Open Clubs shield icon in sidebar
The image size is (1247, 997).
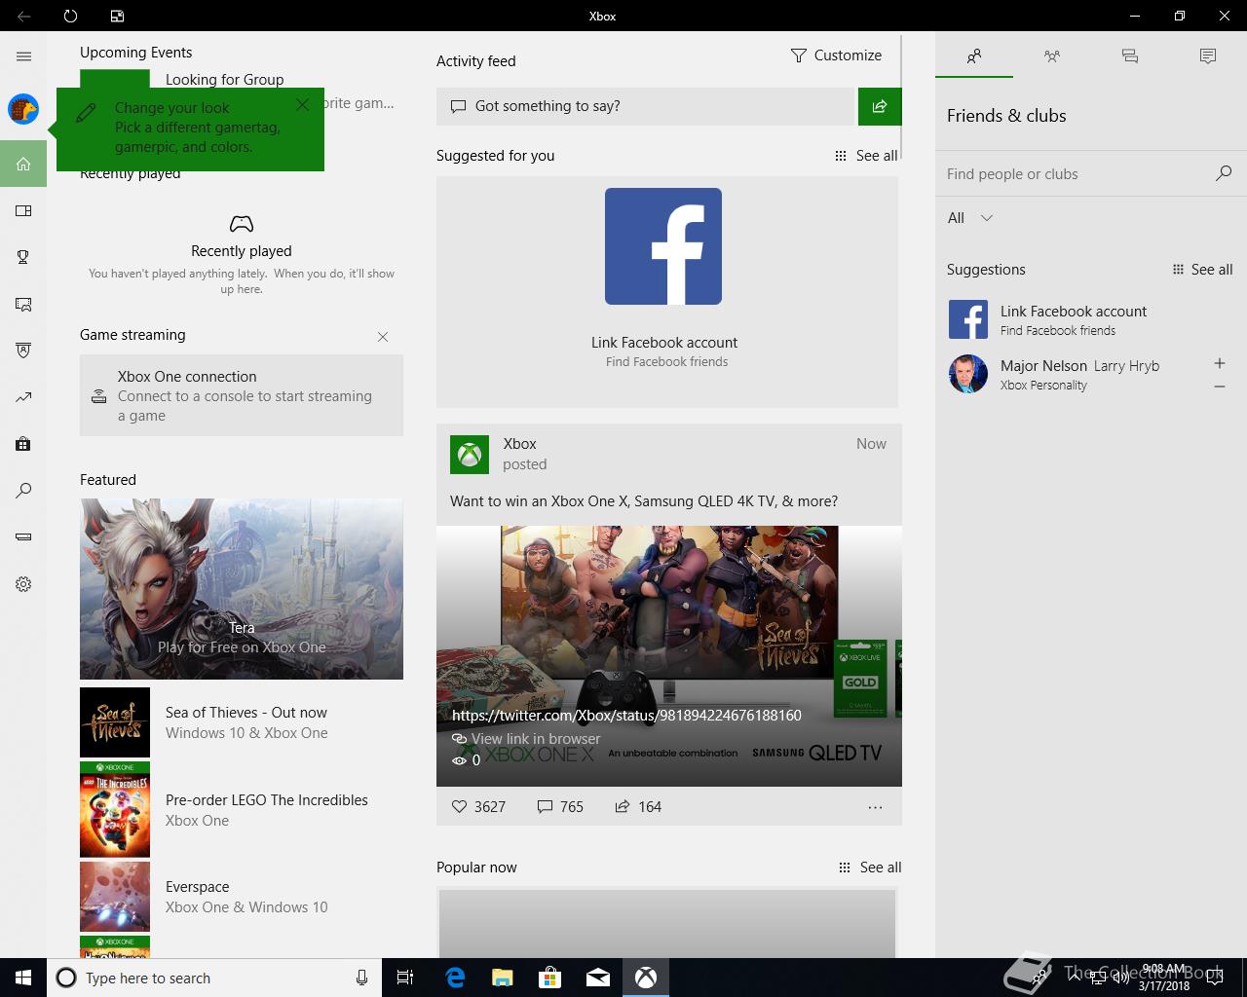click(23, 351)
